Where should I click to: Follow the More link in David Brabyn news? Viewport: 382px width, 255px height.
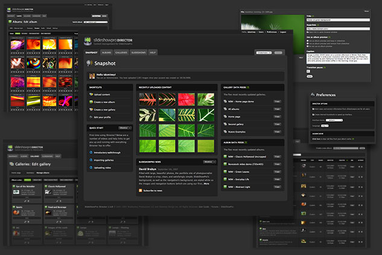206,184
